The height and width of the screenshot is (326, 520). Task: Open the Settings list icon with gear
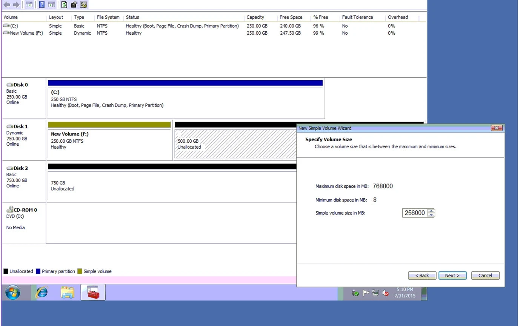tap(84, 5)
